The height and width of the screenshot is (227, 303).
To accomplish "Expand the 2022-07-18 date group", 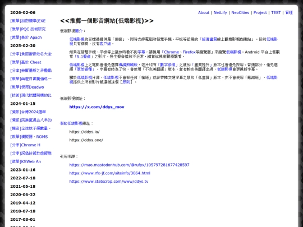I will (23, 178).
